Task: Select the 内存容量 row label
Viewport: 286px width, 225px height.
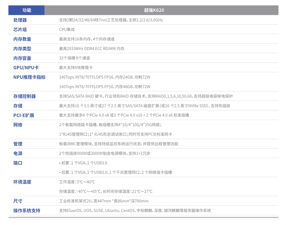Action: click(x=22, y=58)
